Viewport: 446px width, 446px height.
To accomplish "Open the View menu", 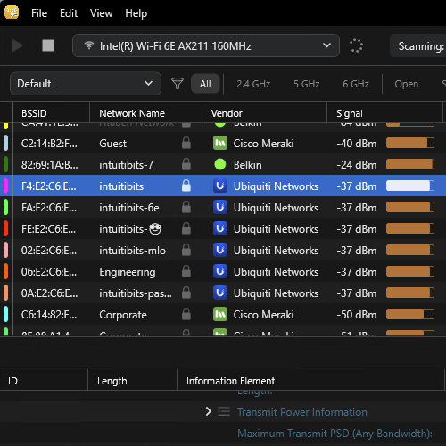I will [x=102, y=13].
